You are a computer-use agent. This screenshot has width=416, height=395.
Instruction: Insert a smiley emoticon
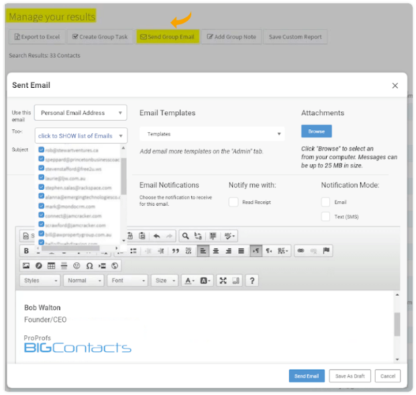click(76, 266)
